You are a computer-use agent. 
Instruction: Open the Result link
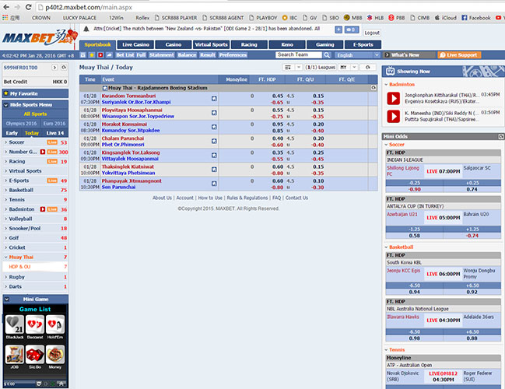point(208,55)
